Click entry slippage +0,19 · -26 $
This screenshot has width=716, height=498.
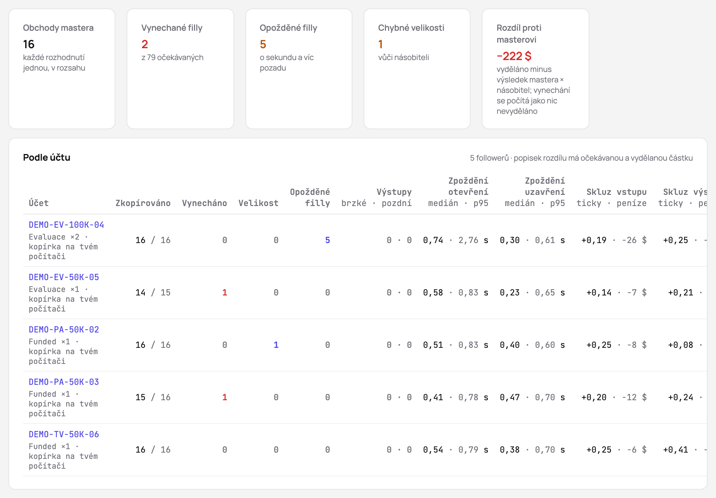(614, 240)
